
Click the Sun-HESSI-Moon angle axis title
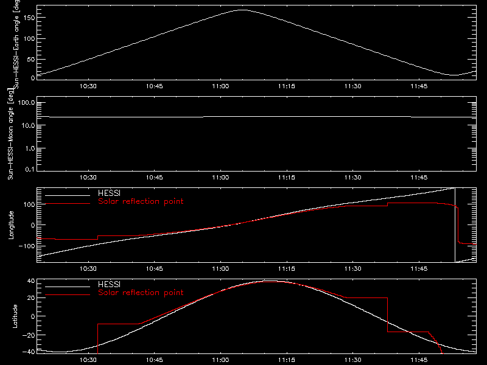(x=10, y=134)
